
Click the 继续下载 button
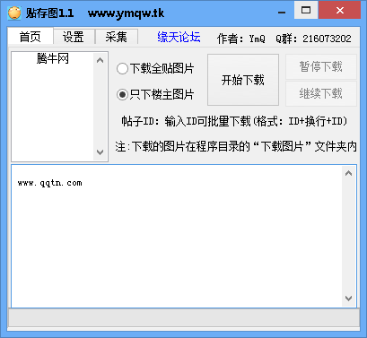pyautogui.click(x=321, y=93)
